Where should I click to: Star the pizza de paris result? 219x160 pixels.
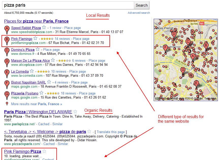89,131
